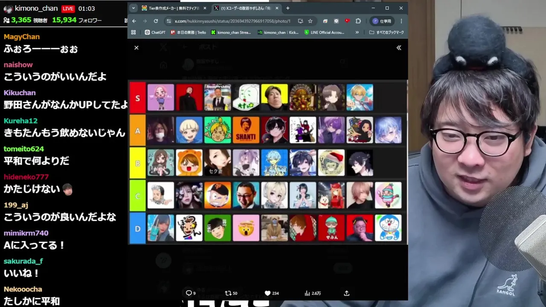Expand the hidden bookmarks overflow chevron
This screenshot has width=546, height=307.
pos(357,32)
